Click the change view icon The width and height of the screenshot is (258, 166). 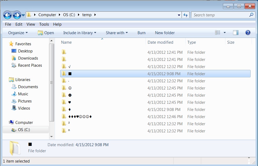point(218,33)
